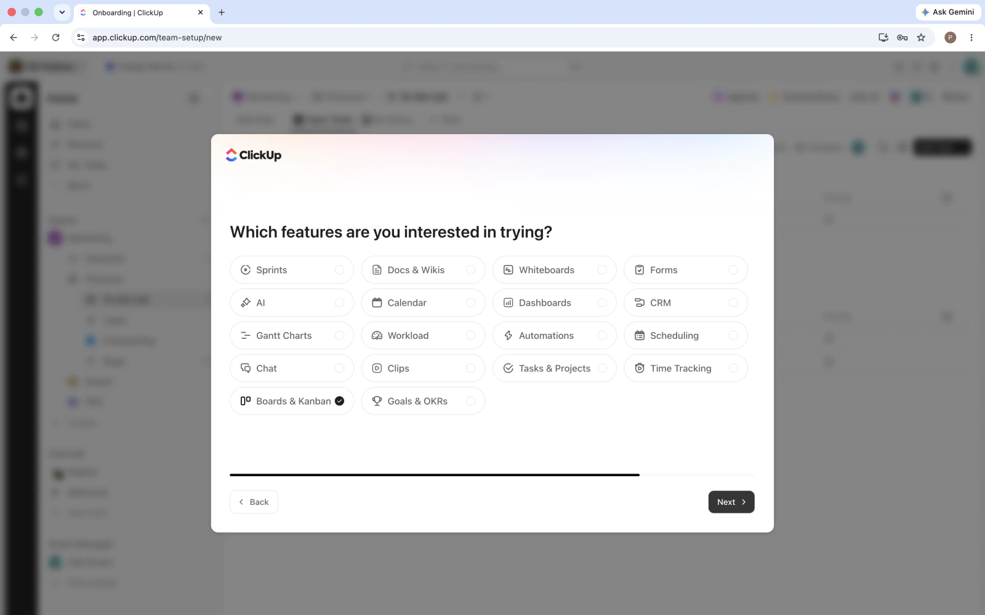Click the Time Tracking stopwatch icon
The width and height of the screenshot is (985, 615).
pyautogui.click(x=640, y=368)
